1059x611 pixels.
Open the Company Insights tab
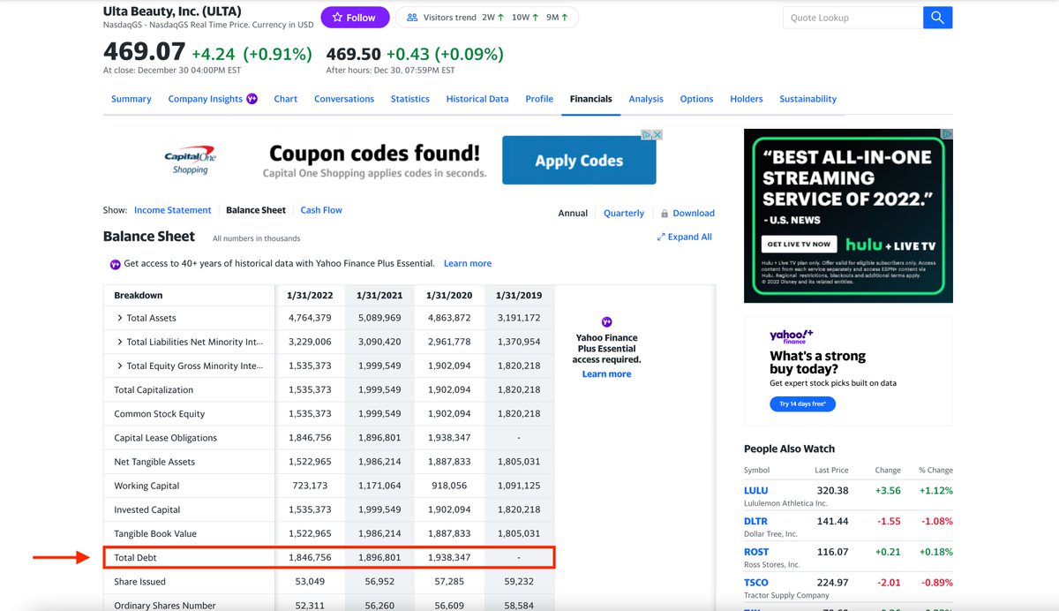(x=206, y=99)
